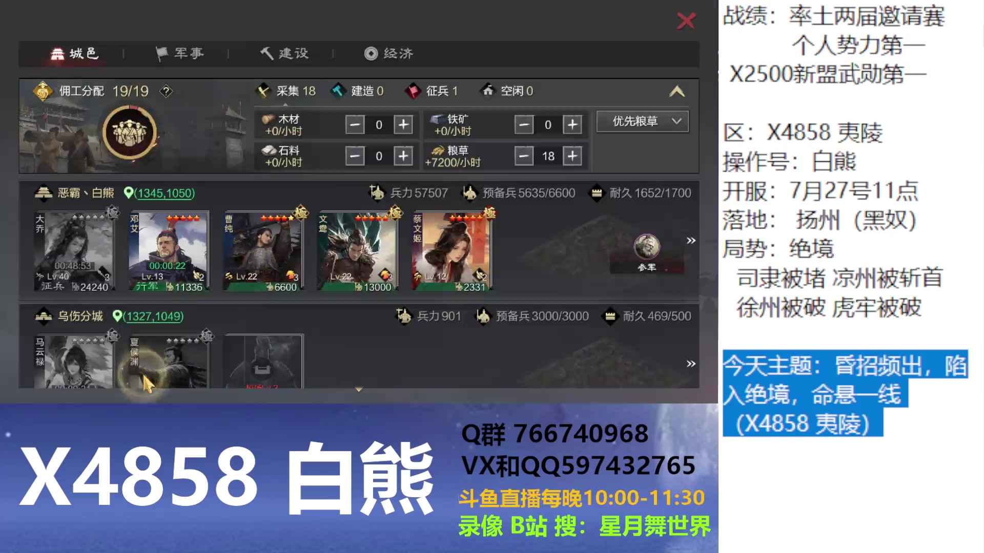Click the down arrow below city list
984x553 pixels.
click(359, 390)
